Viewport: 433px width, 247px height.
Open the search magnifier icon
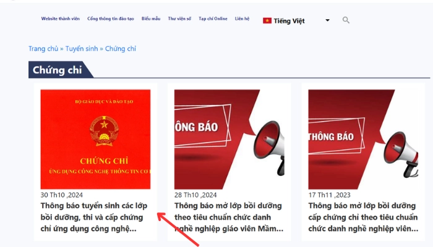click(346, 20)
